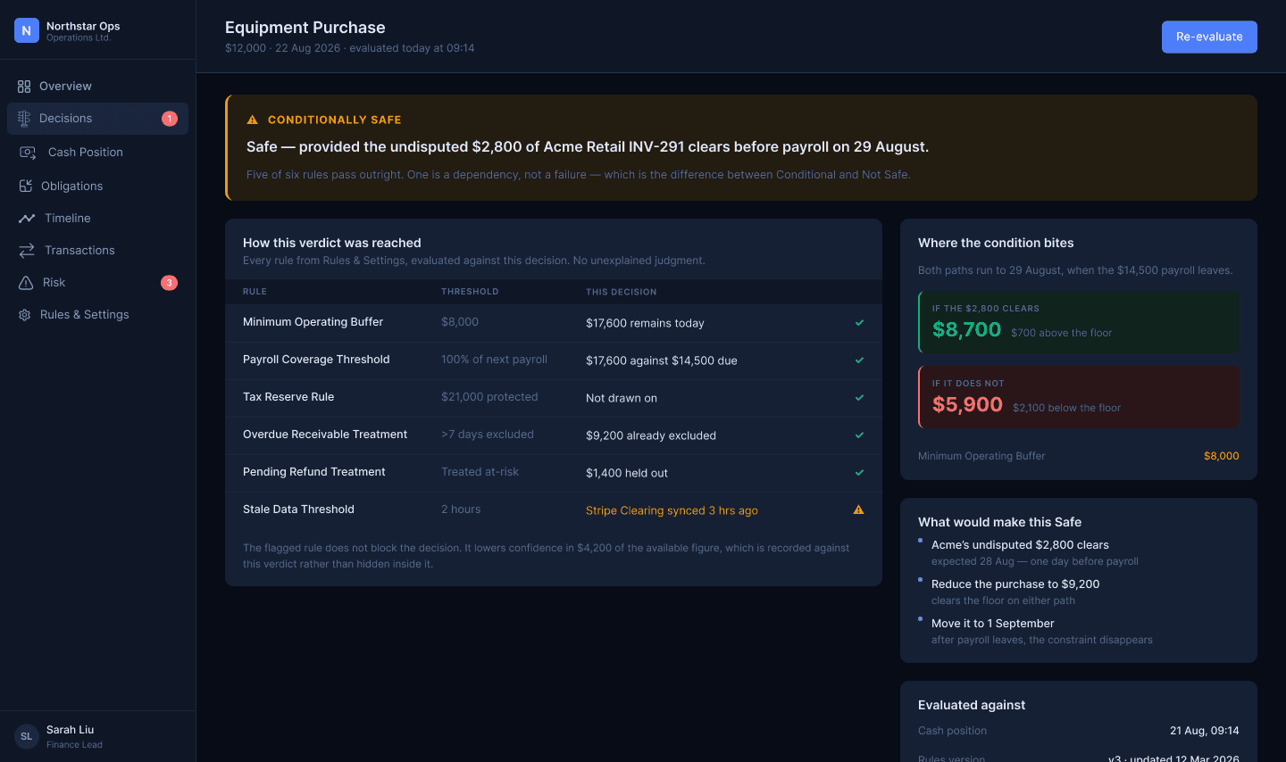Click the Minimum Operating Buffer $8,000 amount in the side panel
The height and width of the screenshot is (762, 1286).
click(x=1222, y=456)
